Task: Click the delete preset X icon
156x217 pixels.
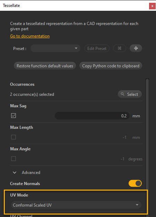Action: click(120, 48)
